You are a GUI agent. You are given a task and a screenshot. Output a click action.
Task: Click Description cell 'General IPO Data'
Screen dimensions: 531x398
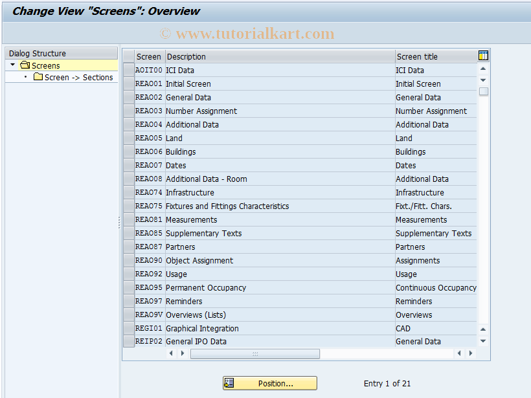pos(280,341)
